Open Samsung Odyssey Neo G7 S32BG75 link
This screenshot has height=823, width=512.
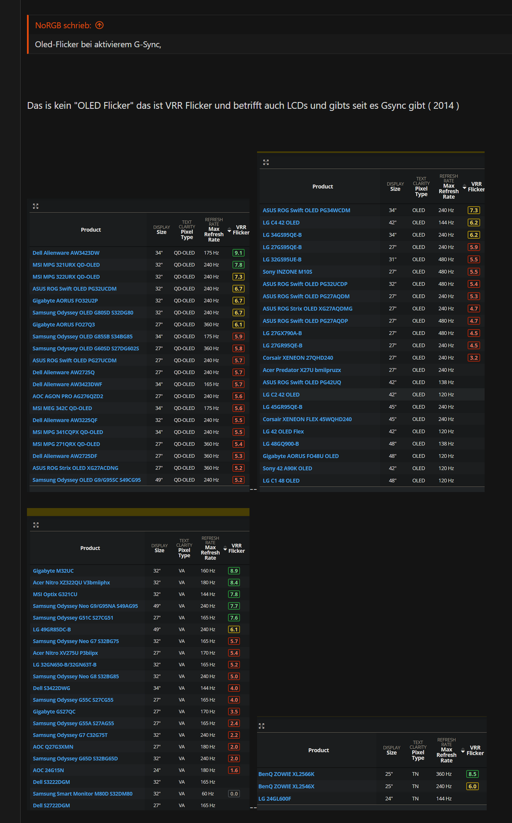coord(76,641)
